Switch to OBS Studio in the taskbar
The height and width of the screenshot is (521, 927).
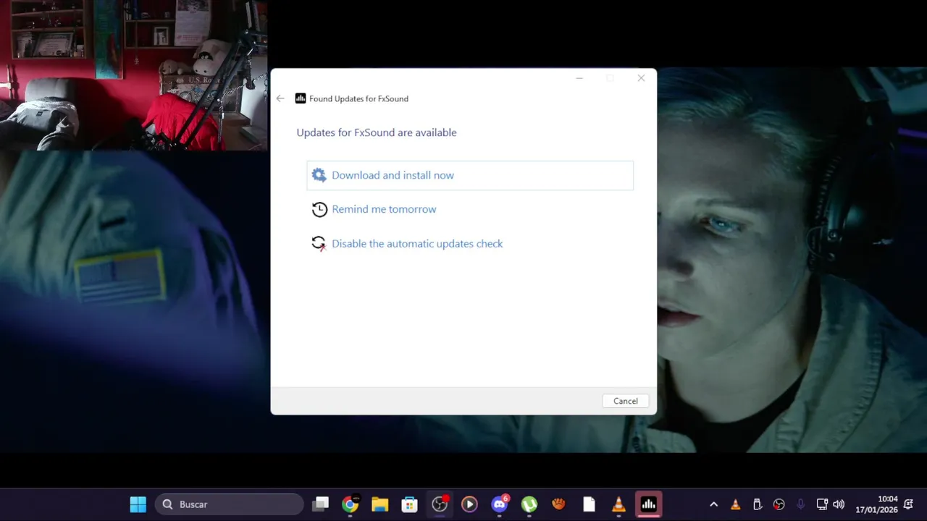pos(440,504)
